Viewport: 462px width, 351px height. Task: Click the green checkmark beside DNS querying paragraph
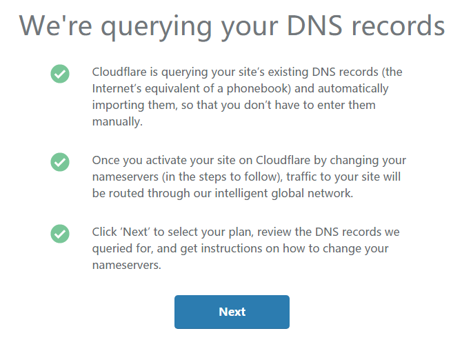60,74
